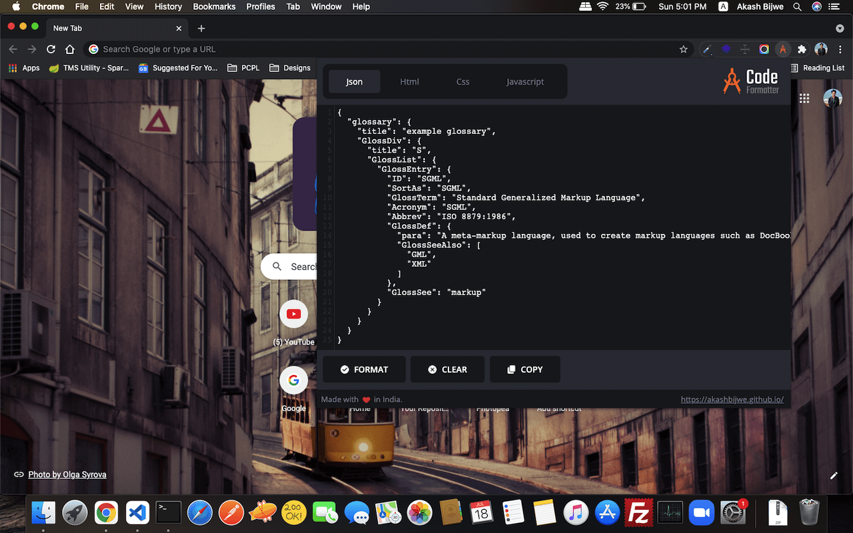This screenshot has width=853, height=533.
Task: Open the eyedropper color picker extension
Action: [x=707, y=49]
